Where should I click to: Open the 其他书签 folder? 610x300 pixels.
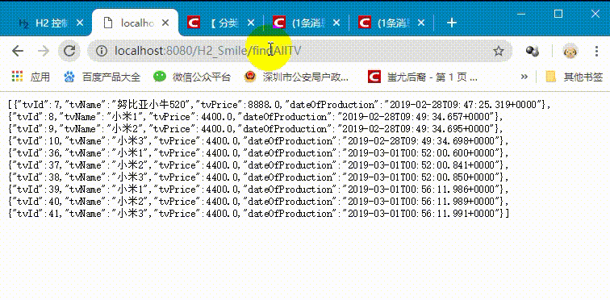(x=574, y=77)
